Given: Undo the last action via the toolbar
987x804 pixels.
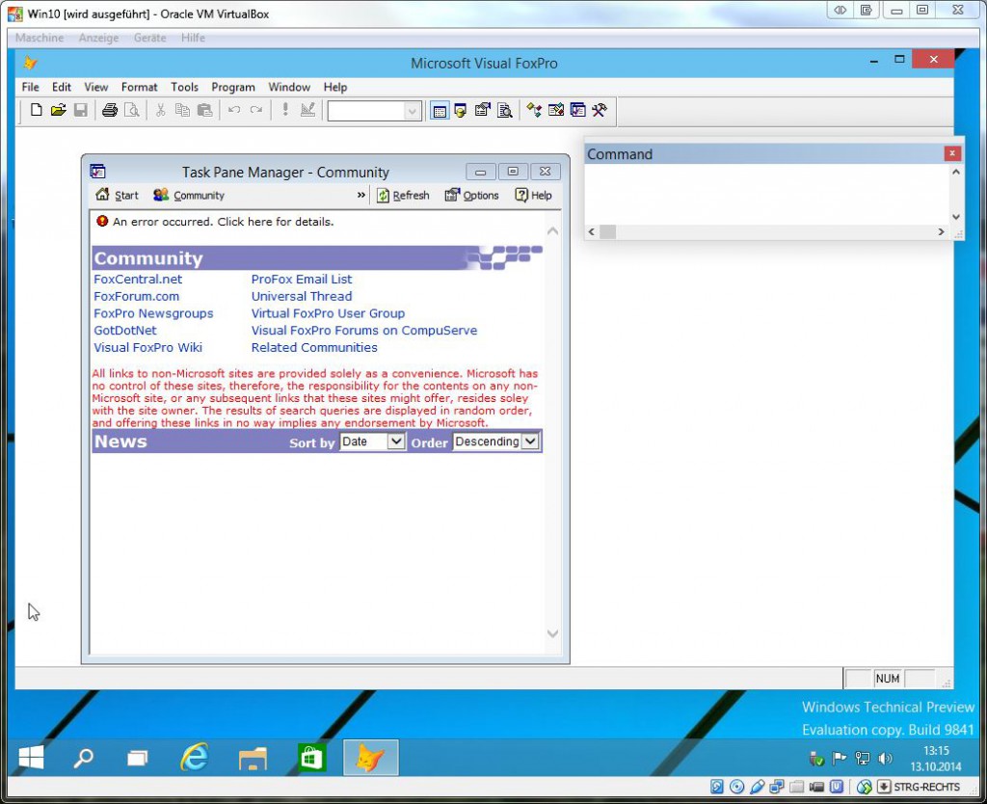Looking at the screenshot, I should [x=232, y=110].
